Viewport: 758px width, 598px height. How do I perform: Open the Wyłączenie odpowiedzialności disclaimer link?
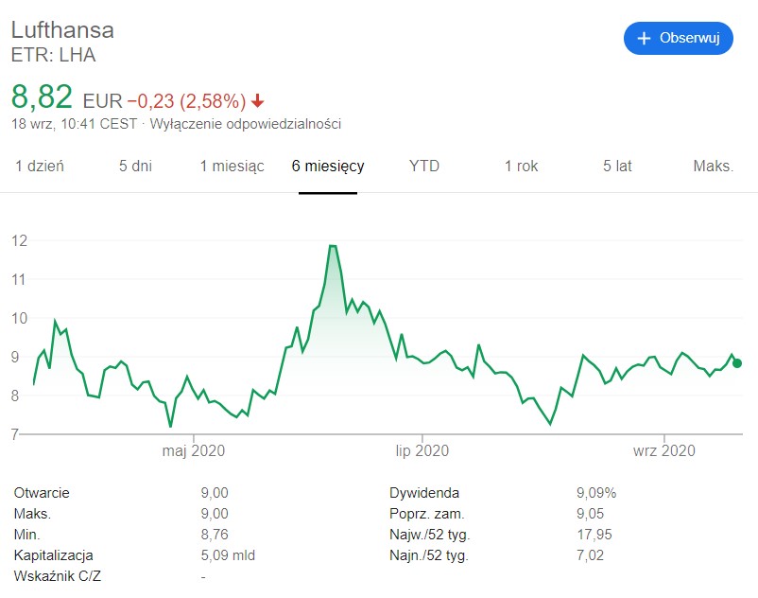(x=246, y=124)
